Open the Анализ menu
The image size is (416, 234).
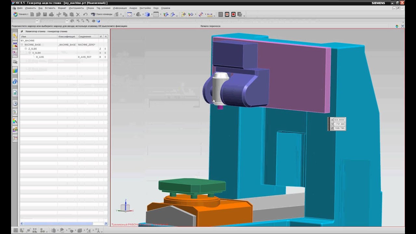[133, 8]
